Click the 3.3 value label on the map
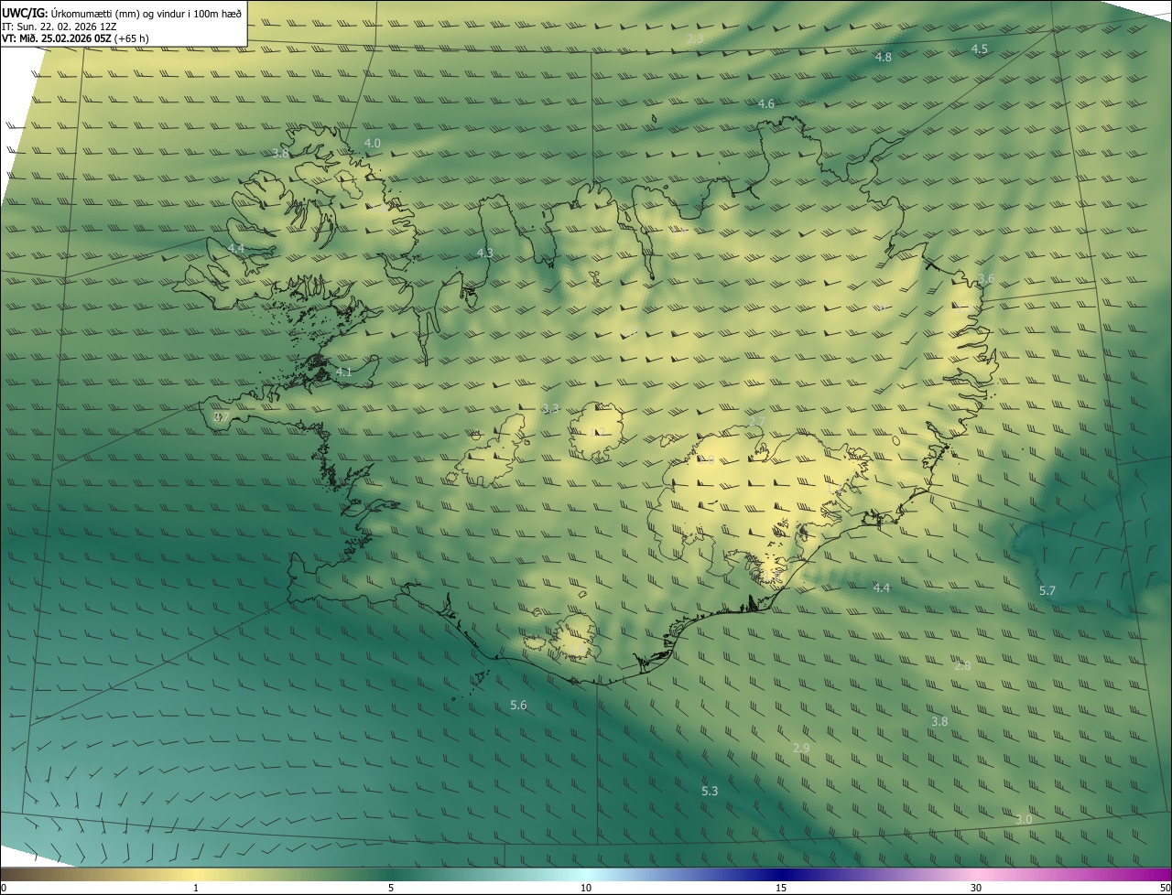This screenshot has width=1172, height=895. coord(550,408)
